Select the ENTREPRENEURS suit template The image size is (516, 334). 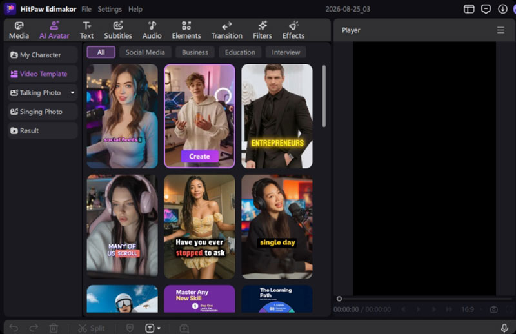click(x=277, y=116)
